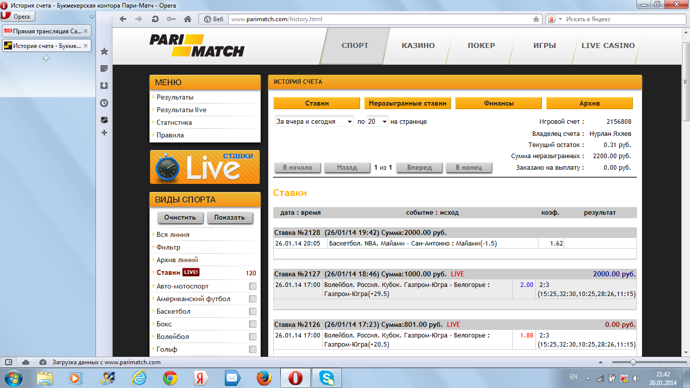Image resolution: width=690 pixels, height=388 pixels.
Task: Enable the Волейбол checkbox
Action: (253, 337)
